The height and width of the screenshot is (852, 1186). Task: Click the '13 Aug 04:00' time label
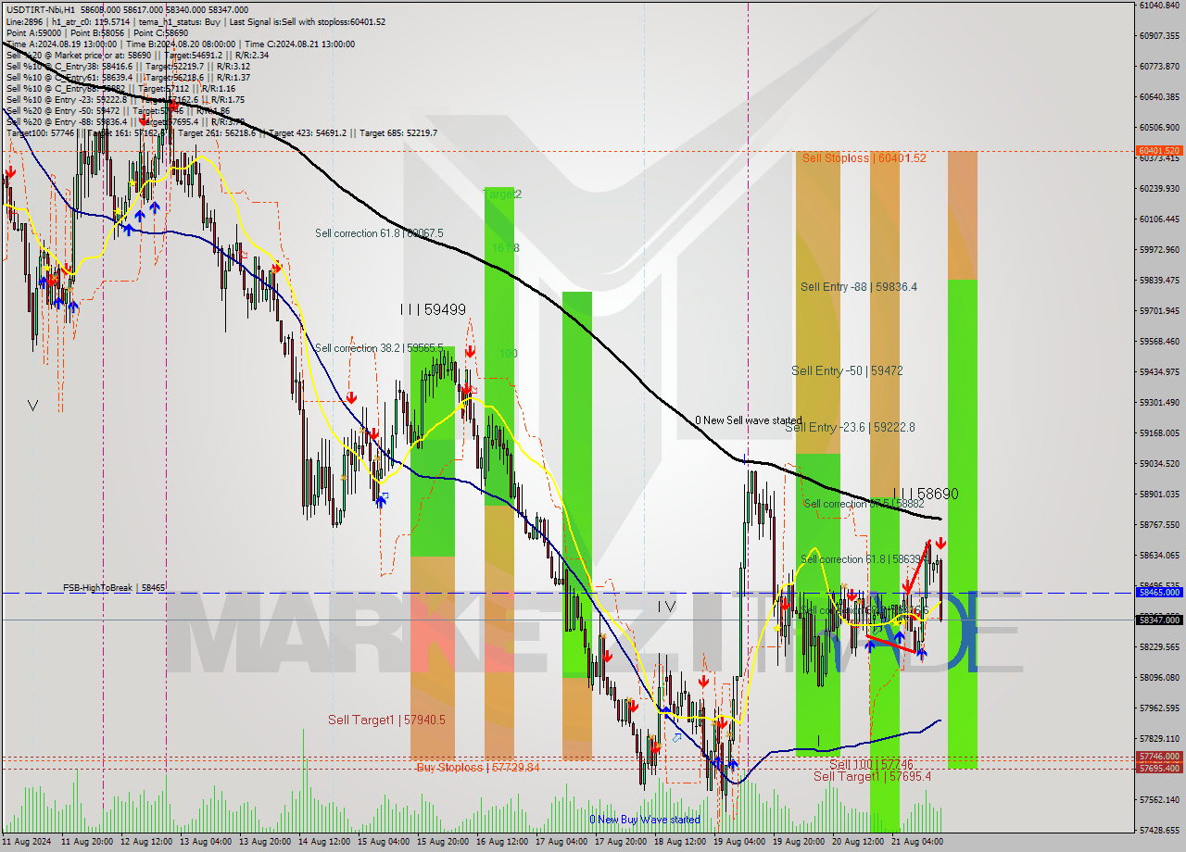click(x=206, y=842)
